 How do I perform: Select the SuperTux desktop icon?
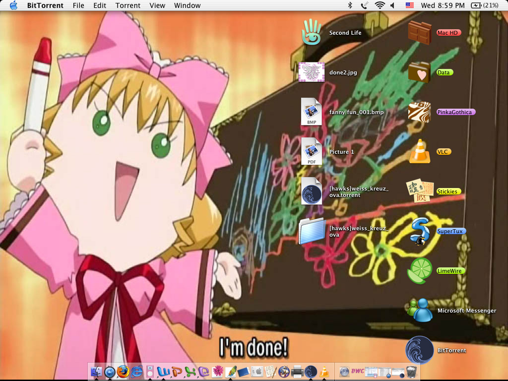420,231
